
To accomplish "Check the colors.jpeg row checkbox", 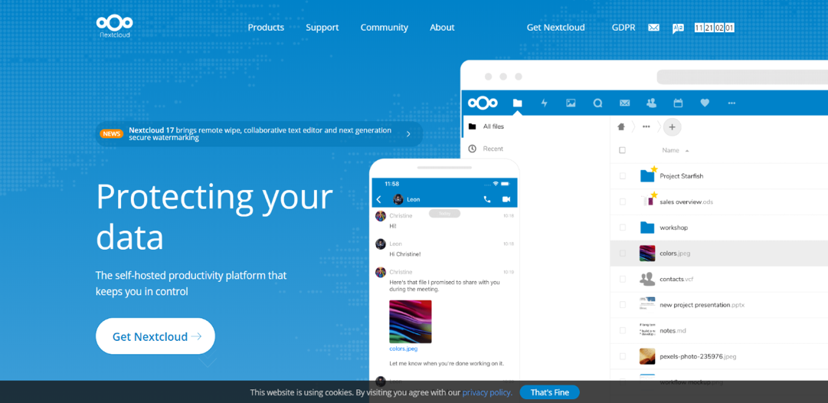I will 623,254.
